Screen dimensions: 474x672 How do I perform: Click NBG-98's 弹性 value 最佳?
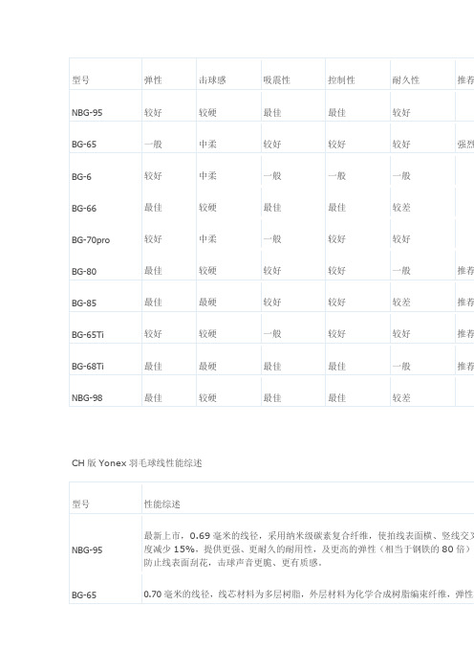tap(153, 397)
